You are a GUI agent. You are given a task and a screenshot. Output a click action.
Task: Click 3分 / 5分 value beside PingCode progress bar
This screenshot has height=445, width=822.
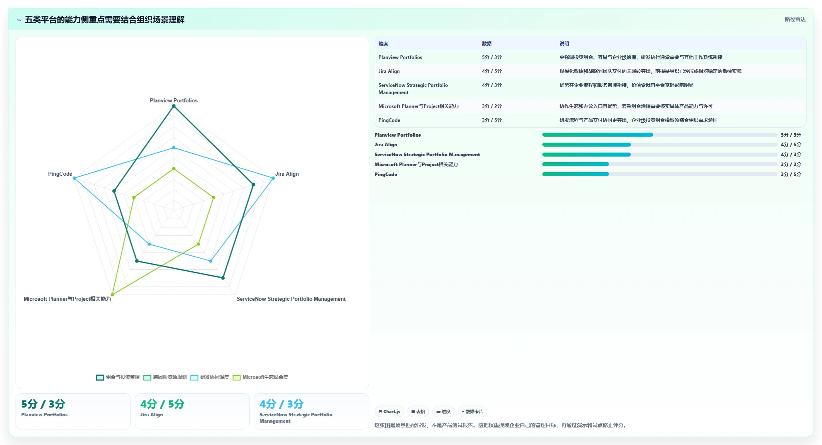[791, 174]
